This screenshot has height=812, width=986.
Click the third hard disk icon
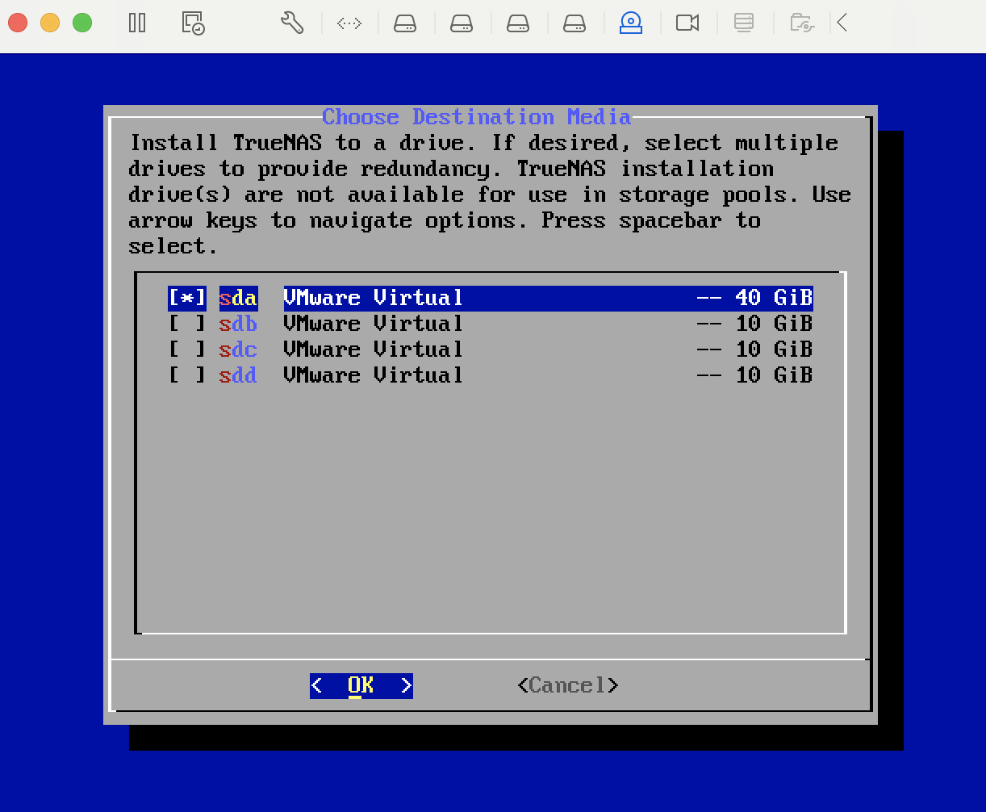tap(518, 23)
